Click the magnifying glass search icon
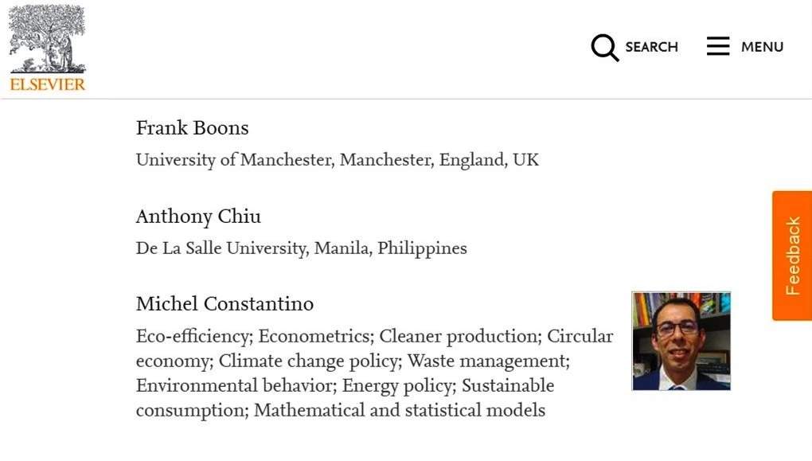The height and width of the screenshot is (461, 812). (x=604, y=48)
